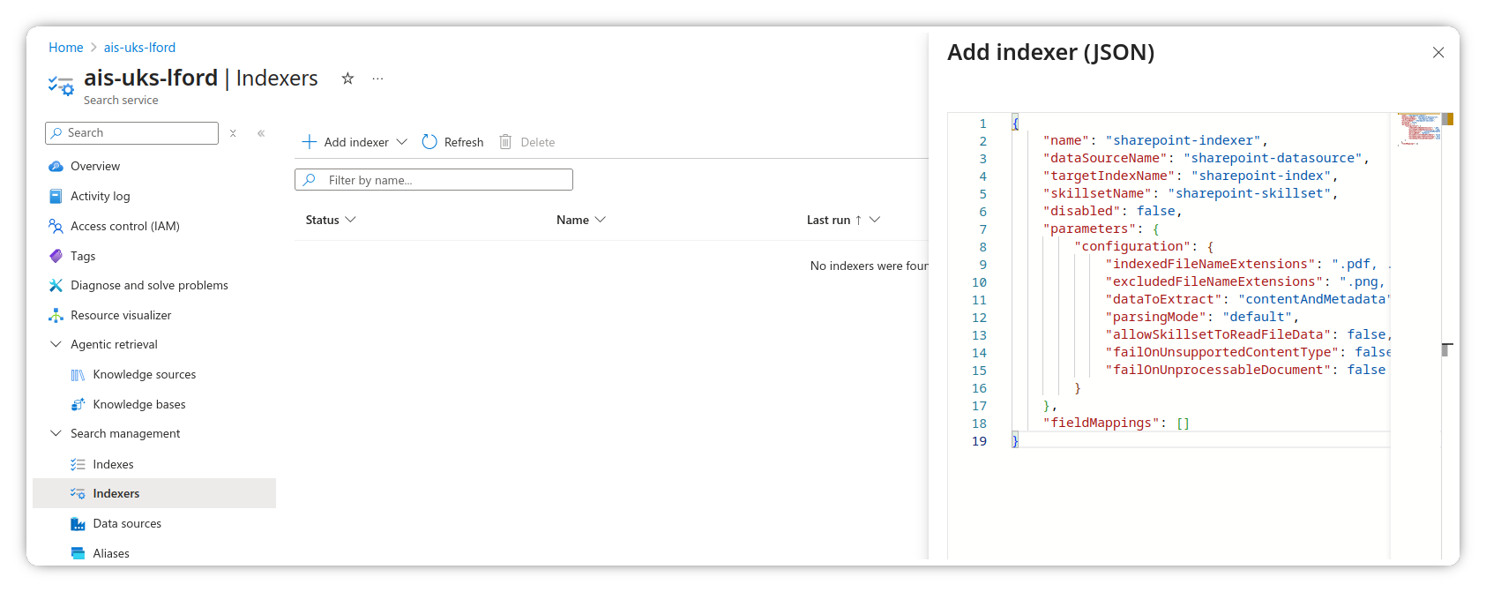The height and width of the screenshot is (592, 1486).
Task: Favorite the page with the star icon
Action: pyautogui.click(x=347, y=79)
